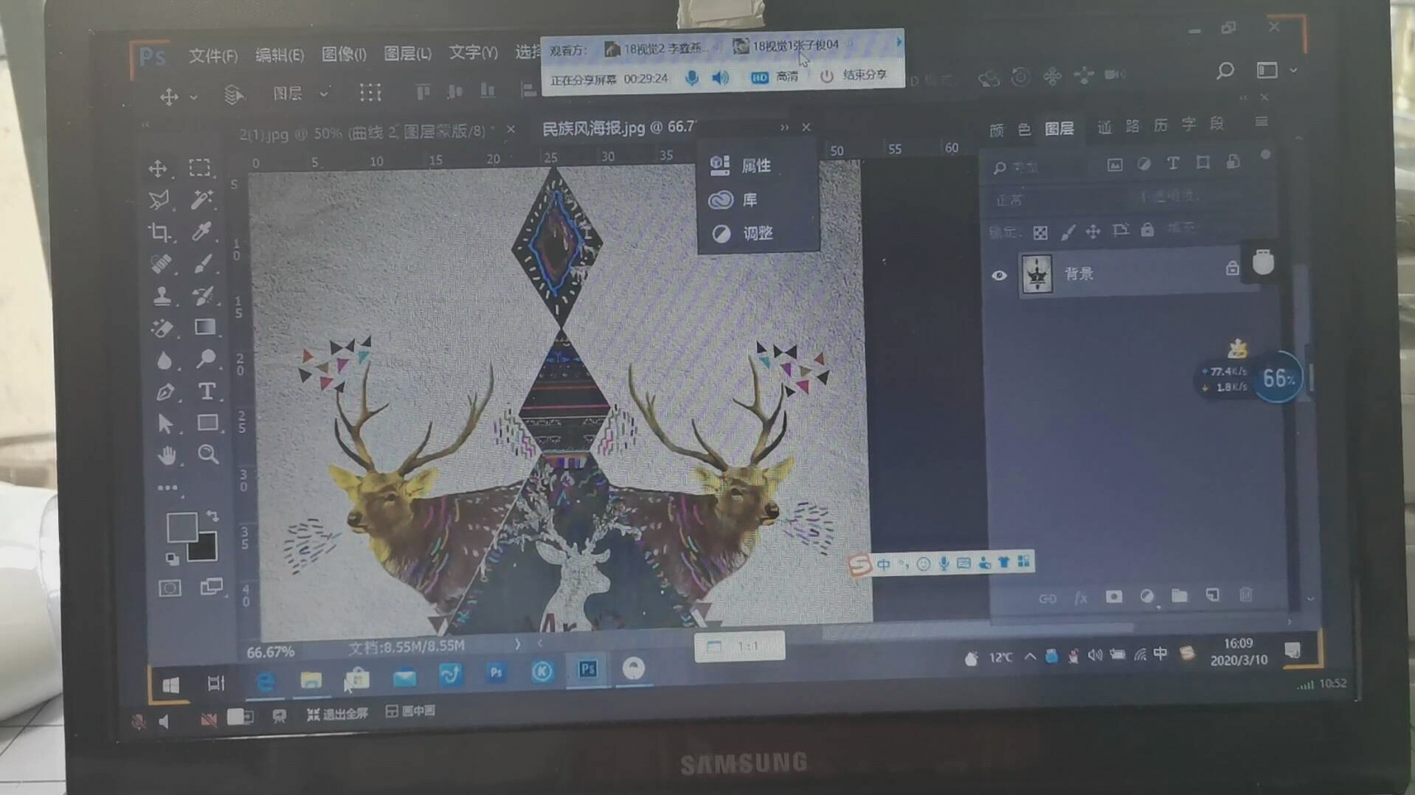The image size is (1415, 795).
Task: Open the 文件(F) menu
Action: point(212,56)
